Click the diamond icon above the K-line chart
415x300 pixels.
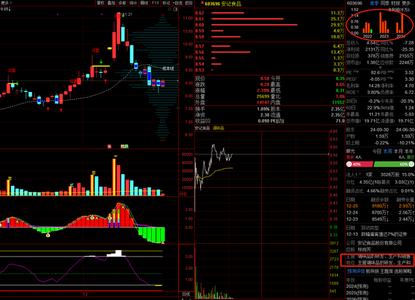170,9
